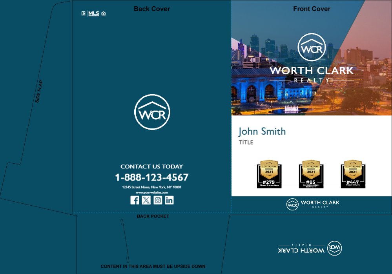Screen dimensions: 392x274
Task: Click the TITLE placeholder text
Action: pos(246,142)
